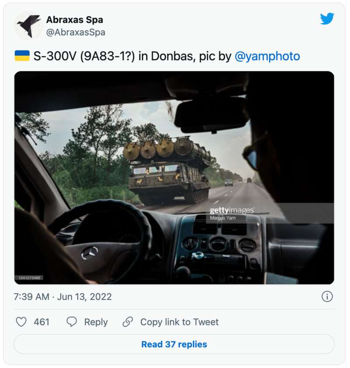The width and height of the screenshot is (350, 368).
Task: View the 461 likes count
Action: click(x=42, y=322)
